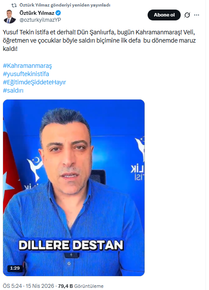Click the repost arrows icon at top

click(14, 5)
